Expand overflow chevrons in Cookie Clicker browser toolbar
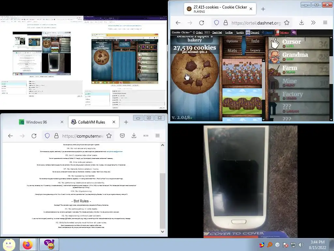The image size is (334, 251). coord(313,23)
